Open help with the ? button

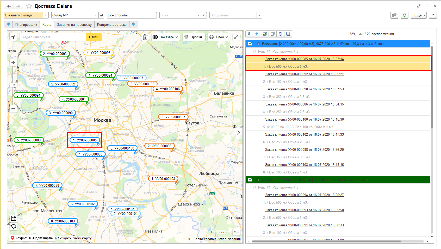tap(433, 15)
